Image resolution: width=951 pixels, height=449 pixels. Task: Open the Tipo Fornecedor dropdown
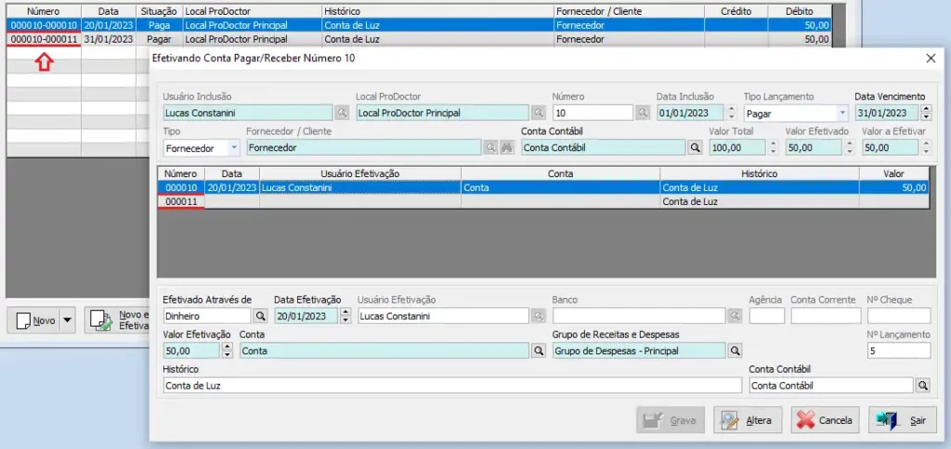point(234,148)
